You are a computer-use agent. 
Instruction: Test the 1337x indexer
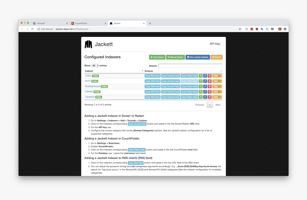coord(217,76)
